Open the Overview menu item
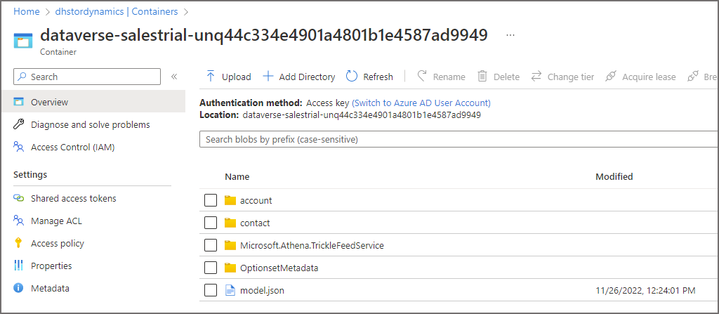The image size is (719, 314). [93, 102]
